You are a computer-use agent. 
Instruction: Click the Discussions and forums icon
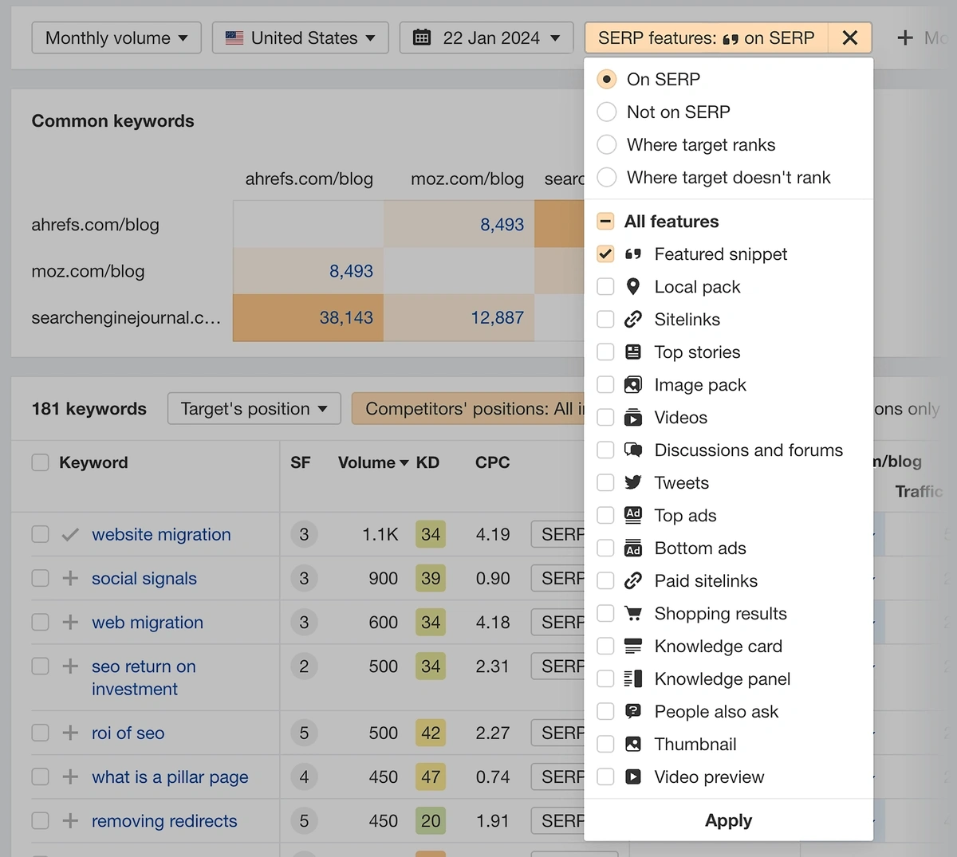[x=633, y=450]
